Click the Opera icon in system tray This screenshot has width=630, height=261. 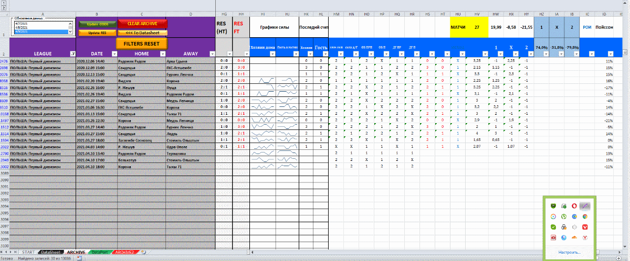[x=574, y=205]
